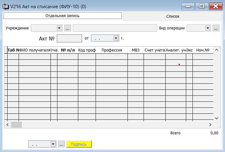The image size is (225, 152).
Task: Open browse button next to Вид операции
Action: tap(216, 28)
